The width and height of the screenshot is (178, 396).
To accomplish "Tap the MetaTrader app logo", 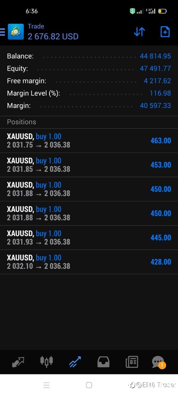I will (x=16, y=32).
